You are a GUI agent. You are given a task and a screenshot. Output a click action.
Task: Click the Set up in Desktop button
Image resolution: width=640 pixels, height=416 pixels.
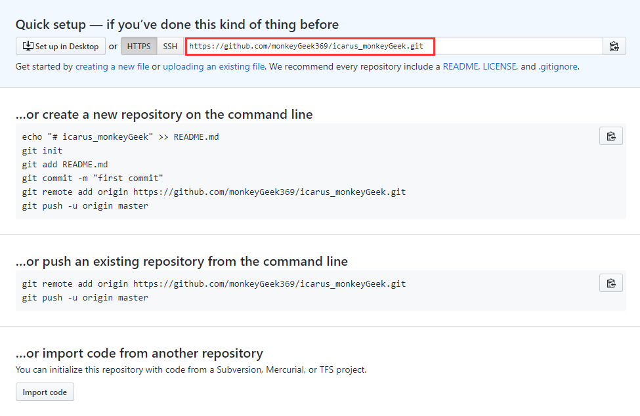pyautogui.click(x=60, y=46)
